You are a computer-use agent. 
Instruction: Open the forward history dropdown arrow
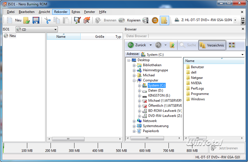165,45
